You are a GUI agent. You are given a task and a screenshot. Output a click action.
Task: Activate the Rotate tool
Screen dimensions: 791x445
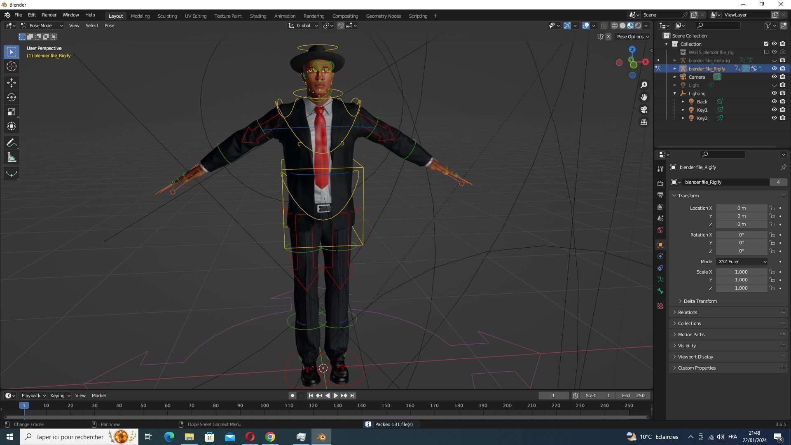[11, 97]
